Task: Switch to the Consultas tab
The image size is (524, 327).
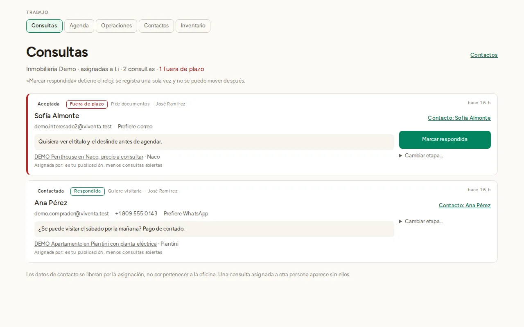Action: point(44,26)
